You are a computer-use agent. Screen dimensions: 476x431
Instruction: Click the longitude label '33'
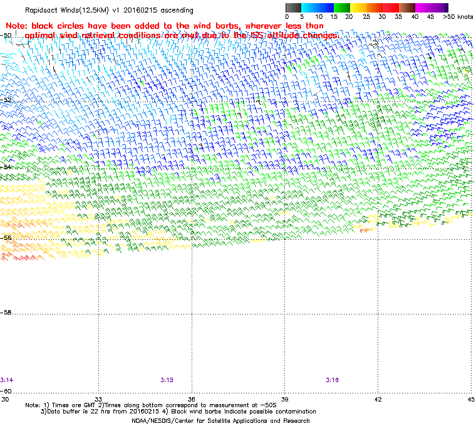click(x=98, y=399)
